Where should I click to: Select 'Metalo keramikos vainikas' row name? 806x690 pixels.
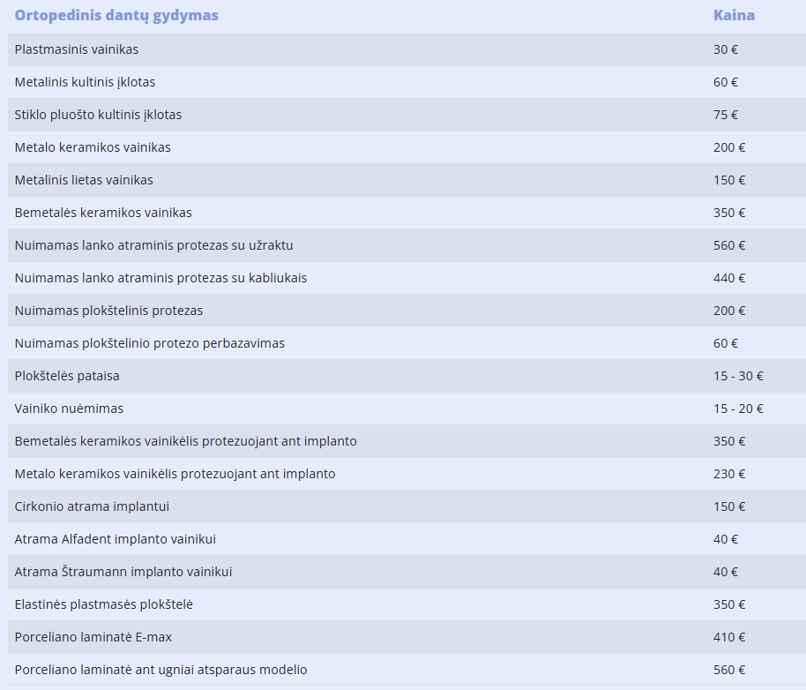(93, 147)
